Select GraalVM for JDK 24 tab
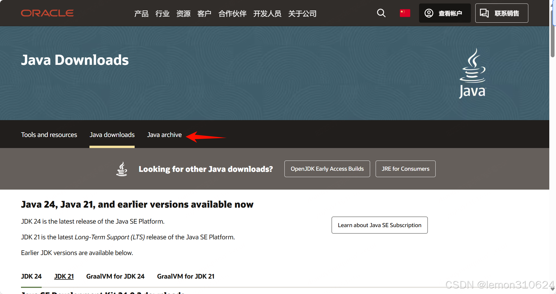This screenshot has height=294, width=556. pos(115,276)
